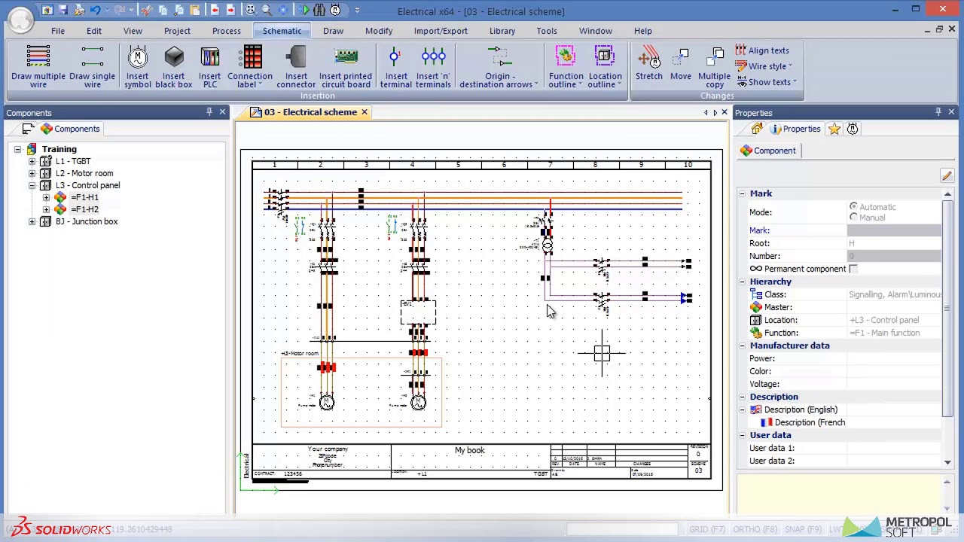Open the Library ribbon tab
Viewport: 964px width, 542px height.
(502, 31)
